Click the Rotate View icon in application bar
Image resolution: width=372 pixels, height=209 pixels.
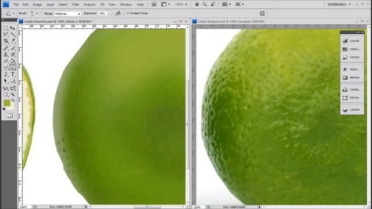tap(213, 4)
